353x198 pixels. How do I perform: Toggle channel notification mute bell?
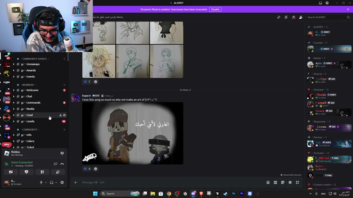coord(286,17)
